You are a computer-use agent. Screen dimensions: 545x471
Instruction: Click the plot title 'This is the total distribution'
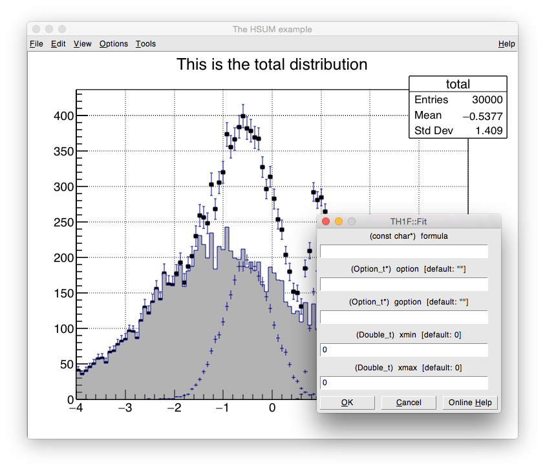[272, 65]
